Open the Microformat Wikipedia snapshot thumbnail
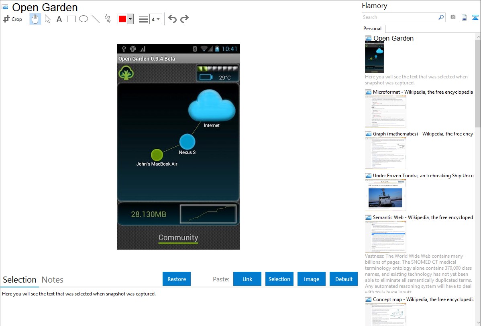 pyautogui.click(x=385, y=111)
